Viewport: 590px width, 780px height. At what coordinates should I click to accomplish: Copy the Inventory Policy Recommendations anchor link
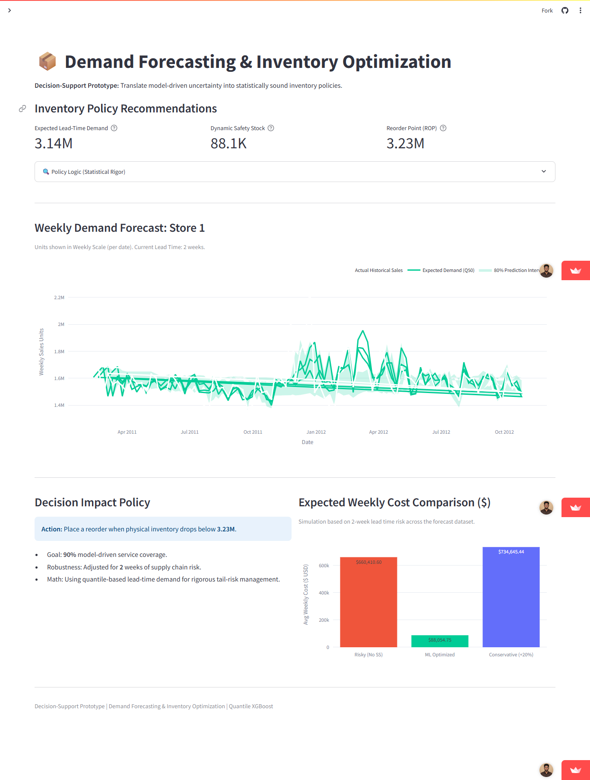(x=22, y=109)
